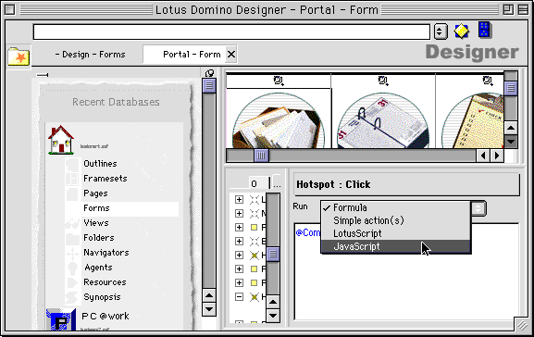Click the address input field at top
534x337 pixels.
tap(231, 32)
